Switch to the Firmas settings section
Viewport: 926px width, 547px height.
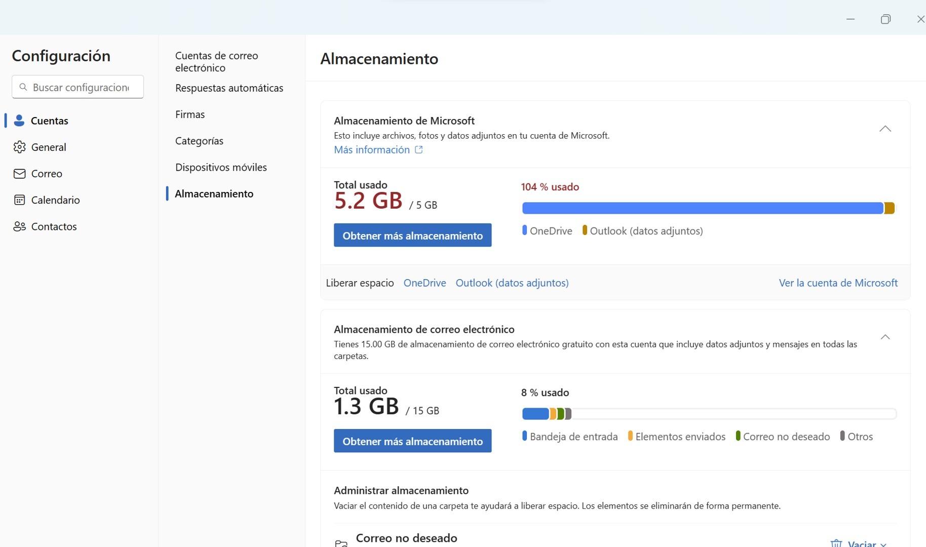[190, 114]
